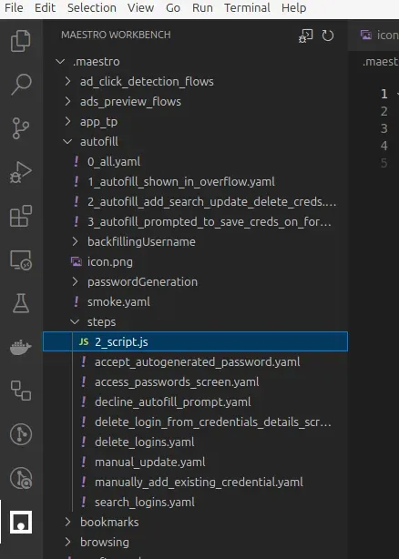Open the View menu
399x559 pixels.
pyautogui.click(x=141, y=8)
